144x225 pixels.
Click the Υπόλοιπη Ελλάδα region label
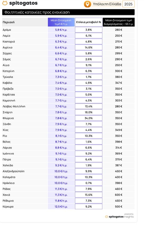pyautogui.click(x=107, y=4)
